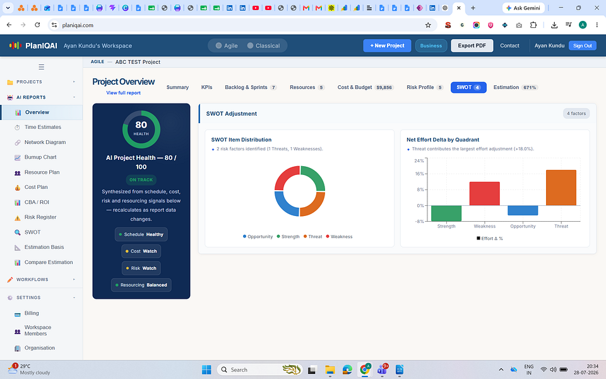This screenshot has width=606, height=379.
Task: Collapse the AI Reports sidebar section
Action: tap(42, 97)
